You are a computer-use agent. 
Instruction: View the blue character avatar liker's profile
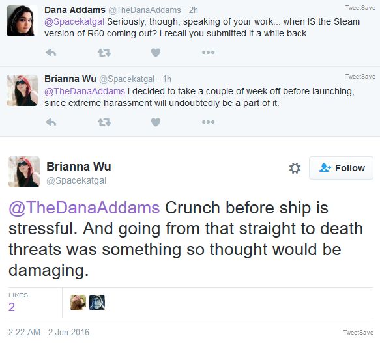(x=97, y=303)
